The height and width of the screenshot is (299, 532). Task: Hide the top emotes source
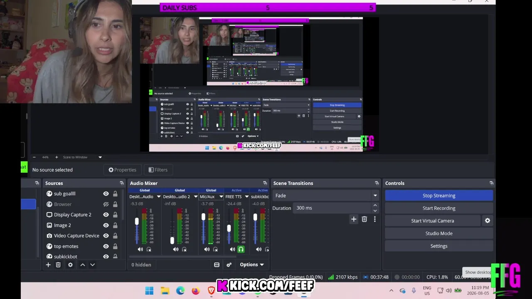click(106, 246)
